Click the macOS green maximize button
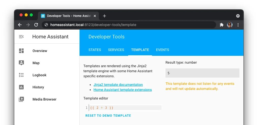This screenshot has width=257, height=125. [x=31, y=15]
